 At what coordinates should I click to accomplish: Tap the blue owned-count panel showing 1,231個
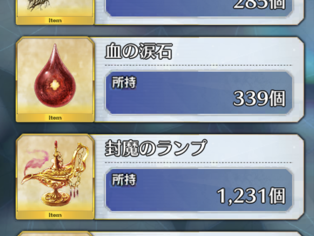(199, 190)
